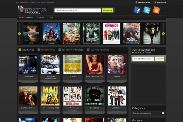Click the title text La Recrue
This screenshot has height=122, width=183.
tap(95, 108)
